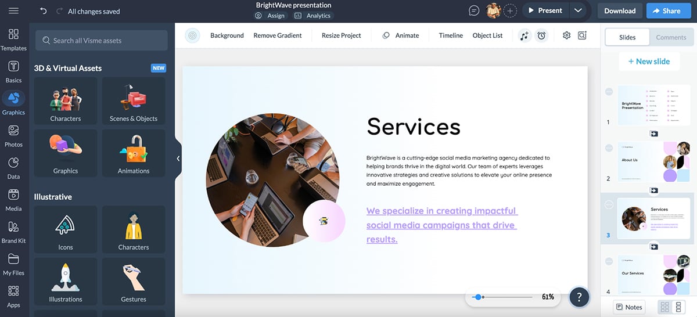The image size is (697, 317).
Task: Click the help question mark button
Action: [x=579, y=297]
